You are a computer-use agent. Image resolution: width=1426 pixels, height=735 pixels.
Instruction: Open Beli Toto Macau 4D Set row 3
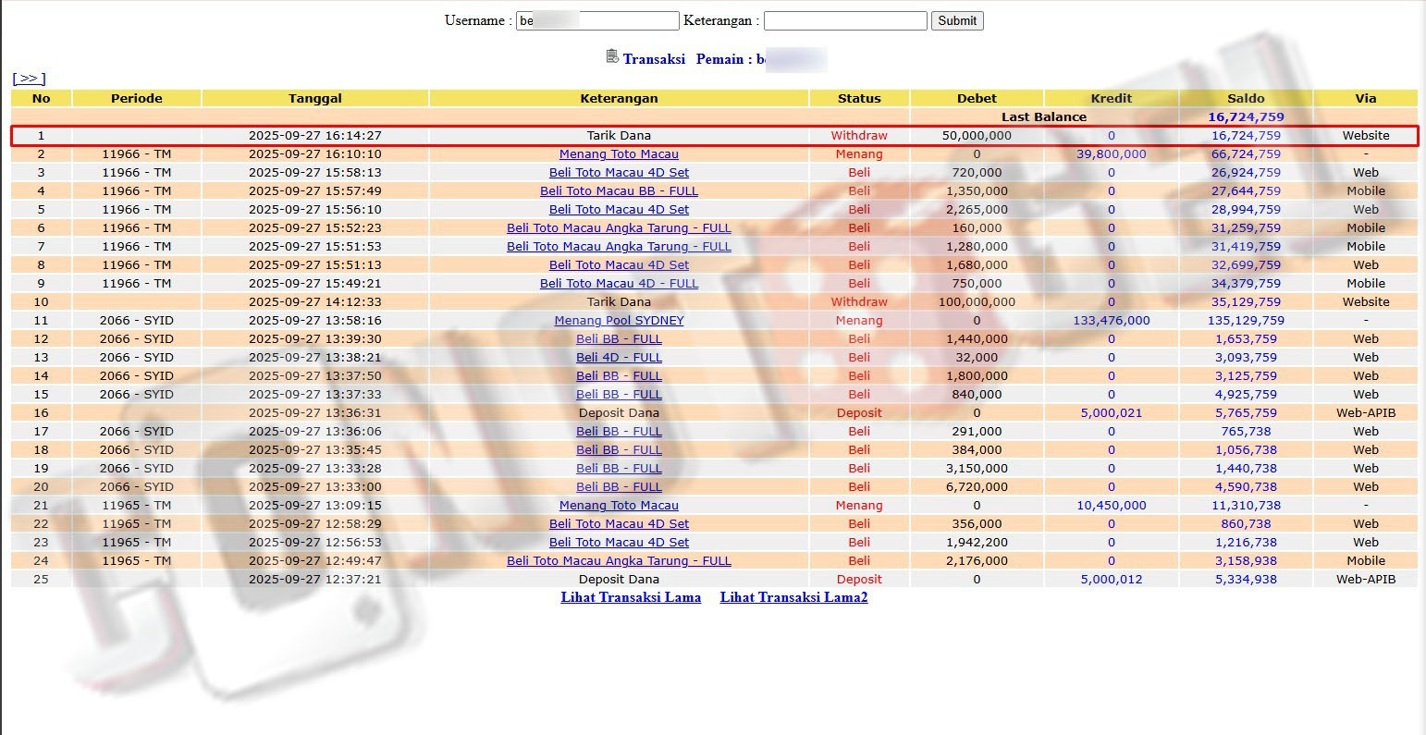coord(619,173)
